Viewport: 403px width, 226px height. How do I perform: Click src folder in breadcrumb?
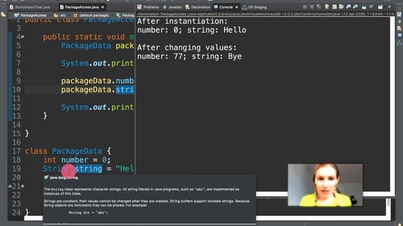[63, 15]
